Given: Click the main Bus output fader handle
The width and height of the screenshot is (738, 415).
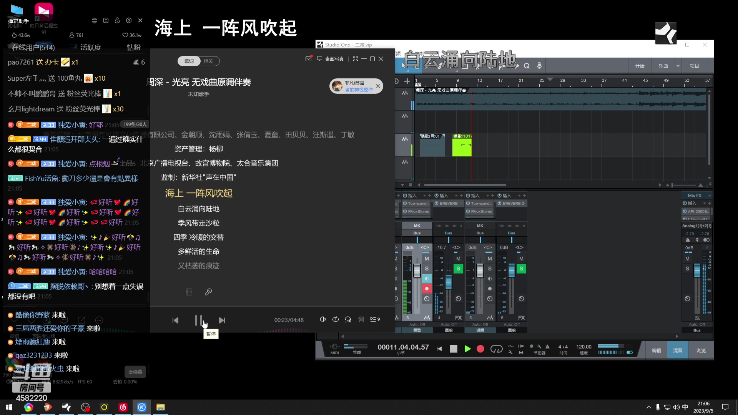Looking at the screenshot, I should (697, 271).
